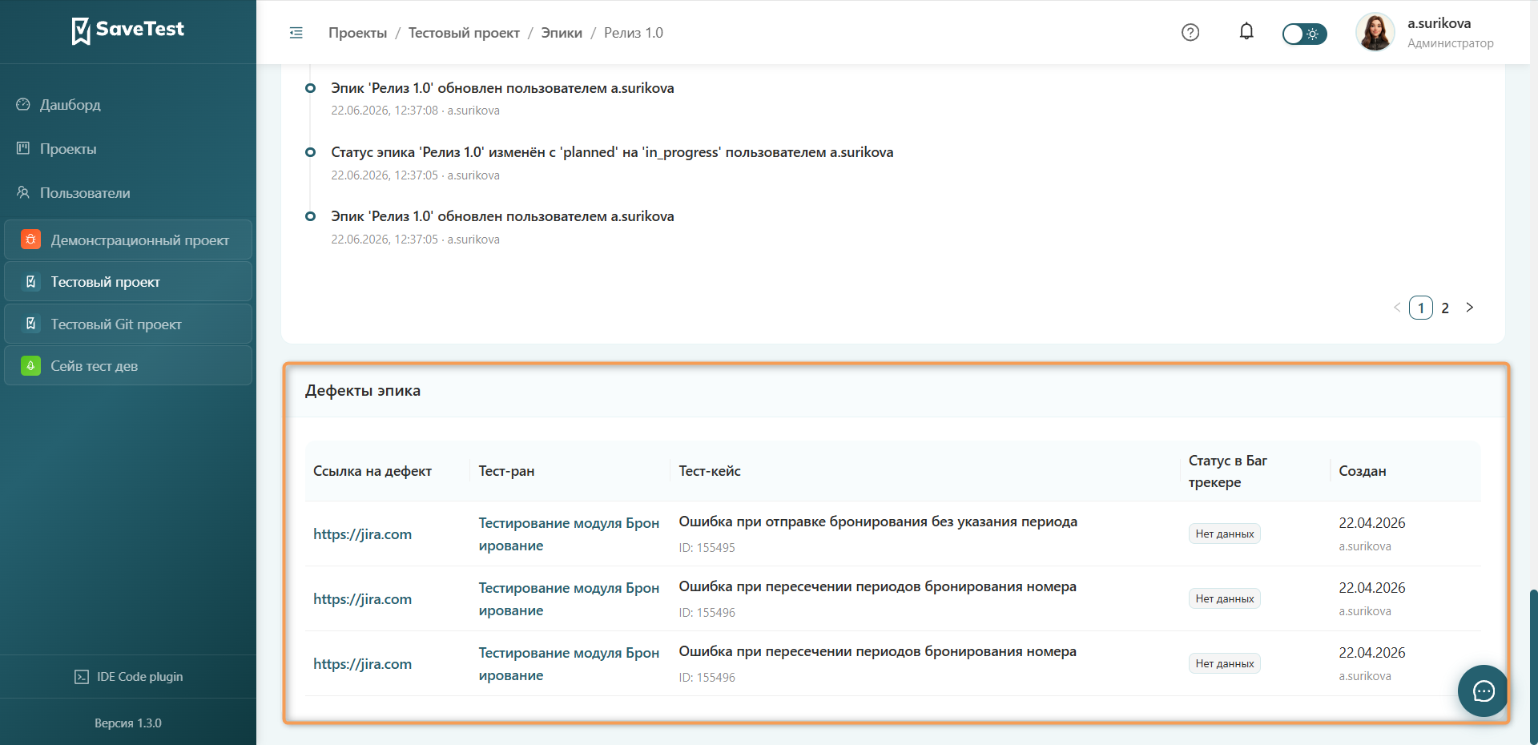Click the Проекты sidebar icon
Viewport: 1538px width, 745px height.
pyautogui.click(x=23, y=148)
